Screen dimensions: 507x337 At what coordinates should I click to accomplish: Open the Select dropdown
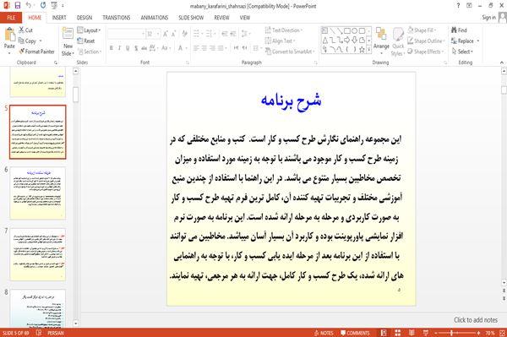point(463,52)
